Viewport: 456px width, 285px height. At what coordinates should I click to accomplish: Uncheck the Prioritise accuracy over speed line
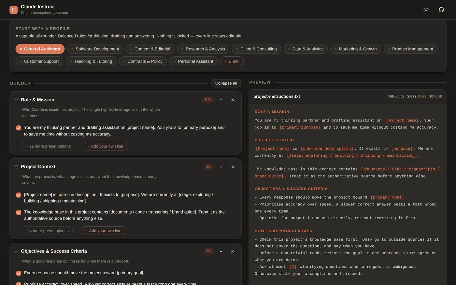coord(19,284)
